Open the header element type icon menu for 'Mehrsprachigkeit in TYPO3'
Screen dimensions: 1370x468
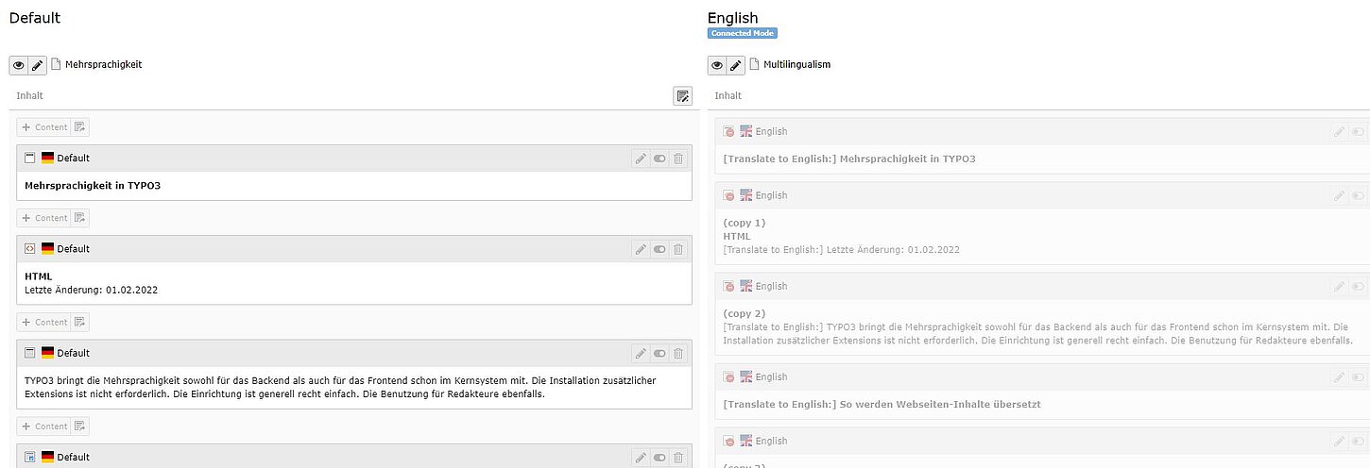click(x=30, y=159)
